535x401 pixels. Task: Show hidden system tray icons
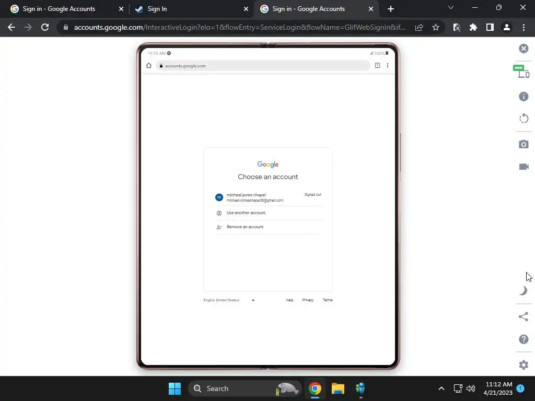click(x=441, y=388)
